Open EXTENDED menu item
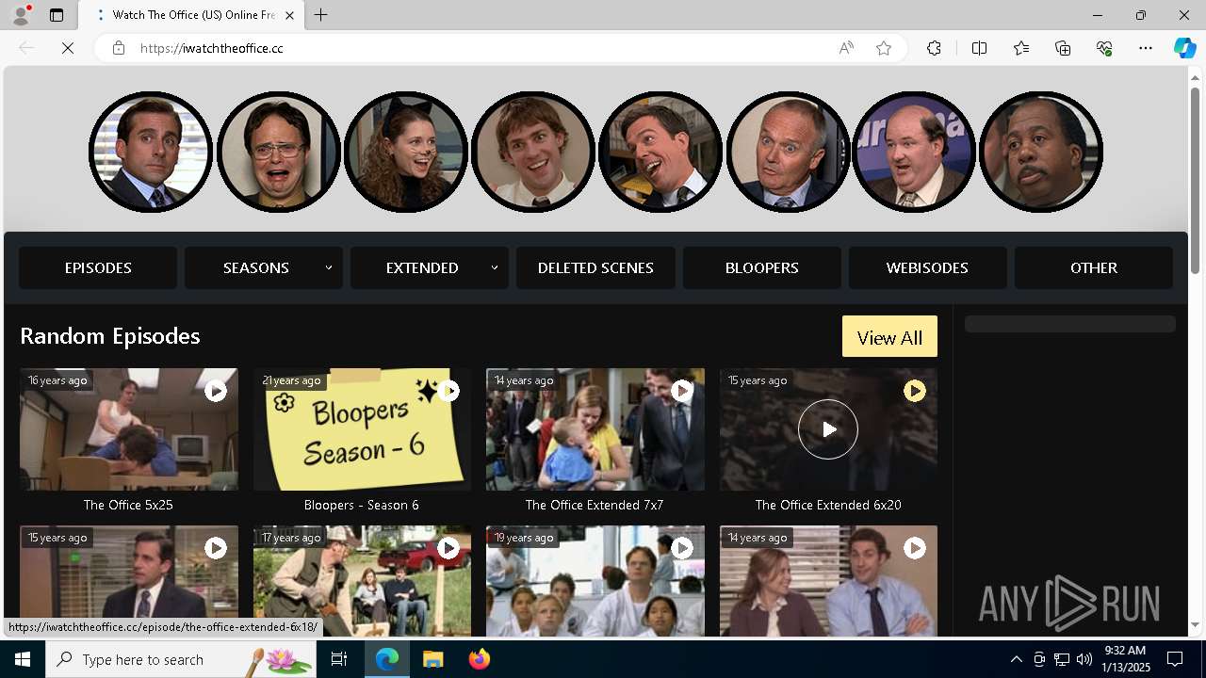The height and width of the screenshot is (678, 1206). [430, 267]
